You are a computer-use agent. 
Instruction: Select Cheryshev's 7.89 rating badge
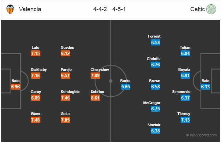tap(96, 75)
